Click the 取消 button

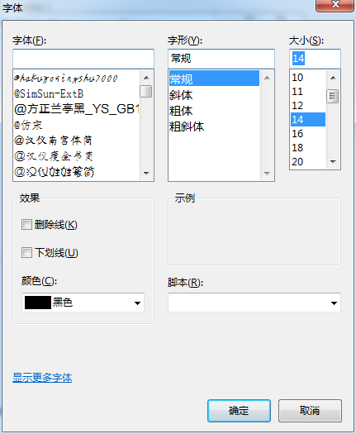pos(310,411)
